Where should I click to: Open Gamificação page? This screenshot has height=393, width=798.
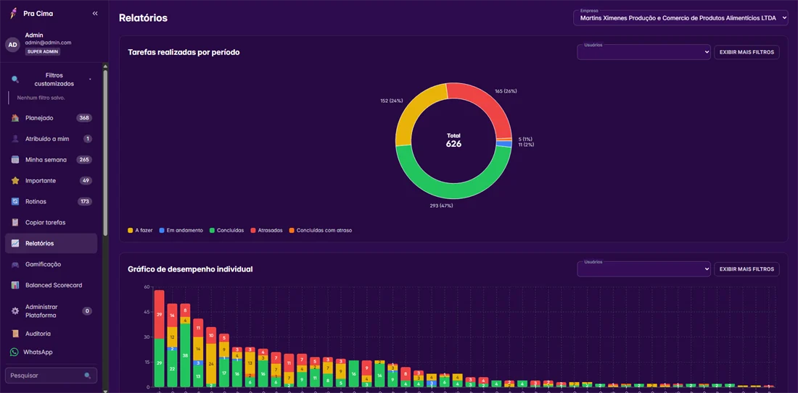51,264
